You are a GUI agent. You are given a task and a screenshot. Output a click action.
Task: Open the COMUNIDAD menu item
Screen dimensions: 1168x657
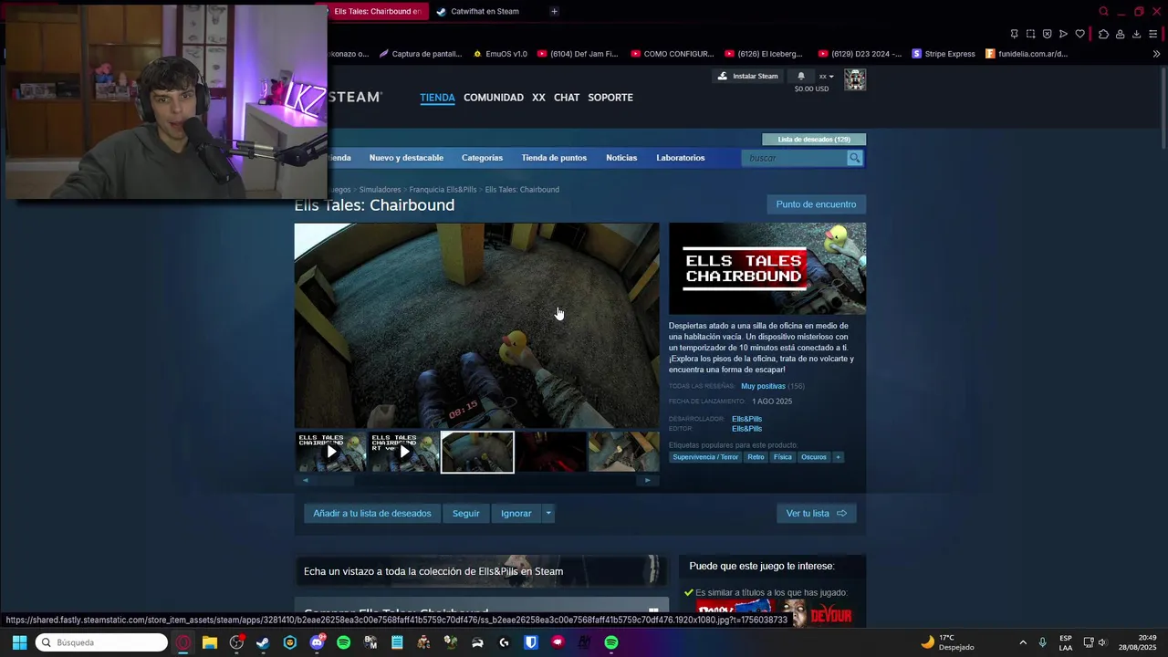click(494, 98)
